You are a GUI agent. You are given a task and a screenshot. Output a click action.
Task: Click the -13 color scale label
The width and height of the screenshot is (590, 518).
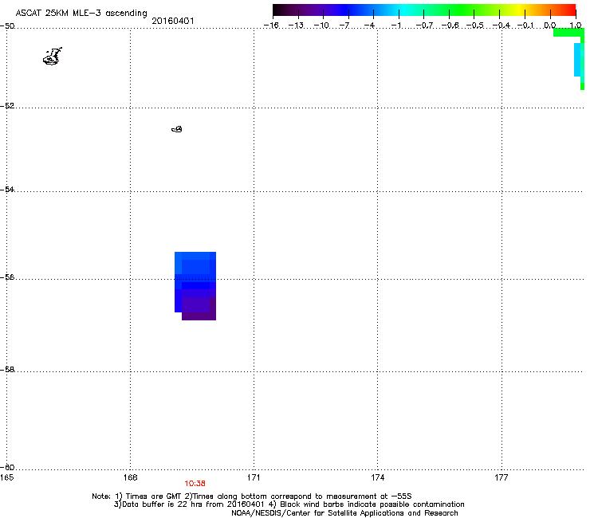296,26
